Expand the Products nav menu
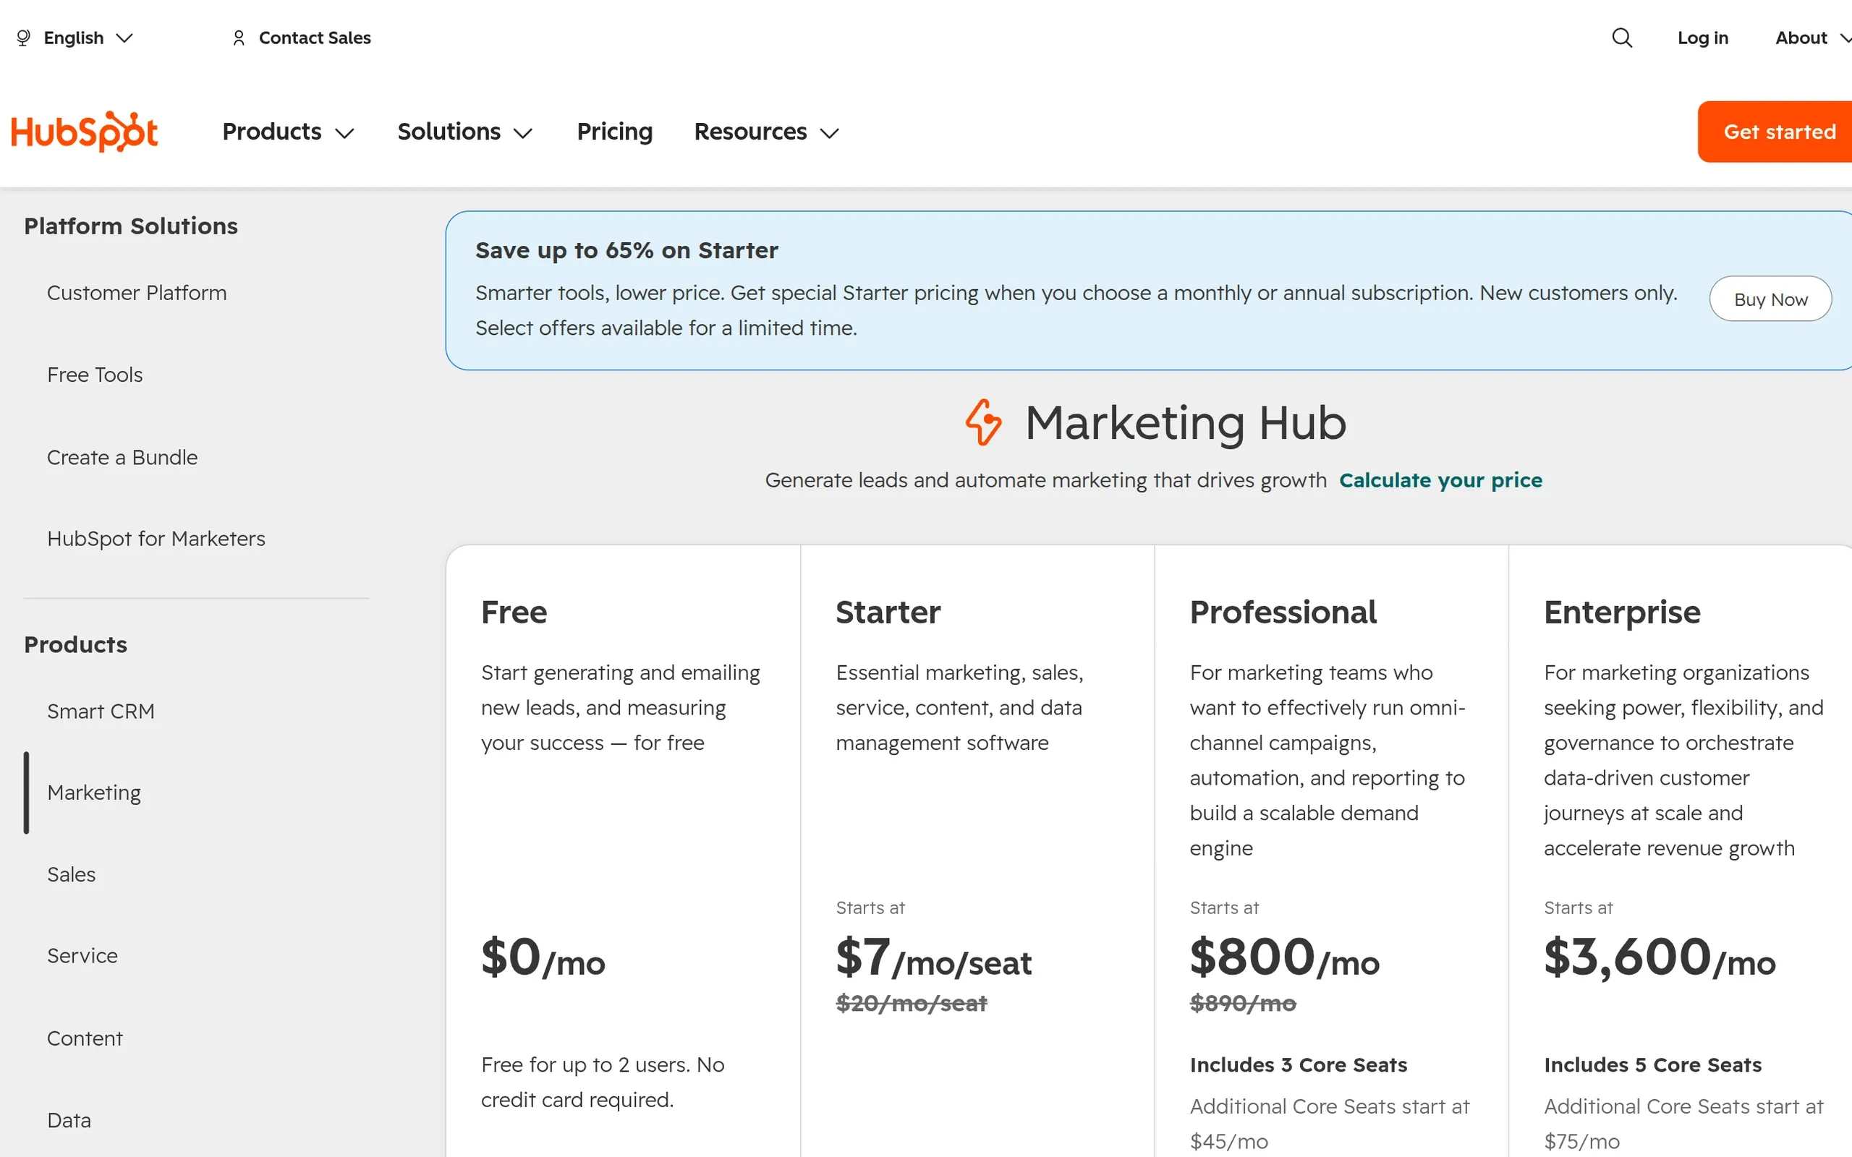The image size is (1852, 1157). pyautogui.click(x=288, y=132)
